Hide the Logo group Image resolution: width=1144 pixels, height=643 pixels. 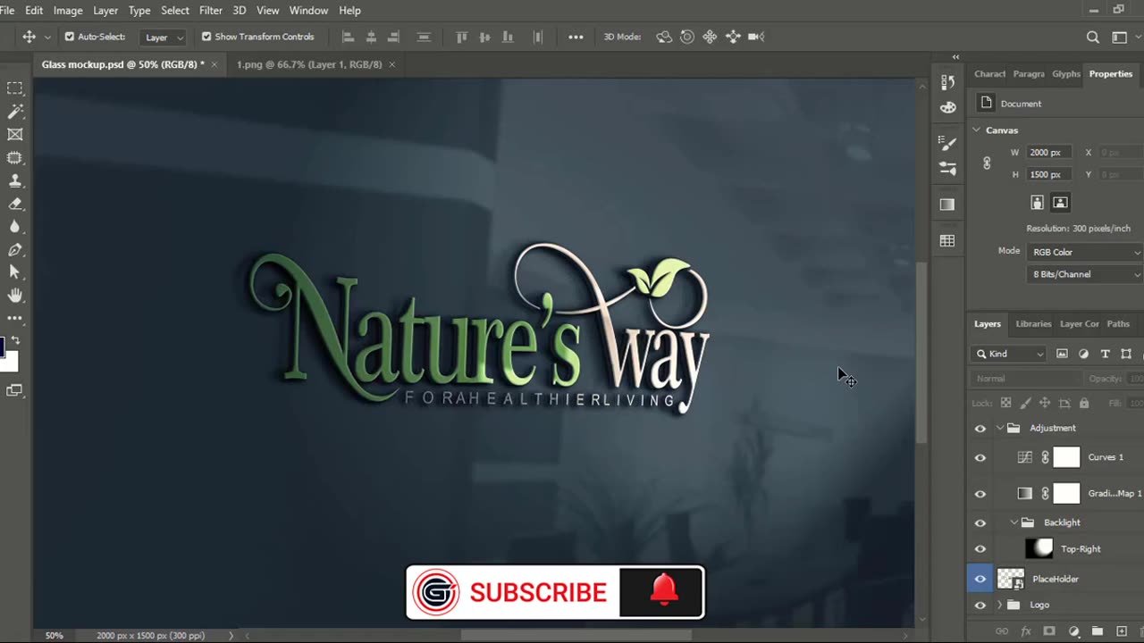(x=980, y=605)
